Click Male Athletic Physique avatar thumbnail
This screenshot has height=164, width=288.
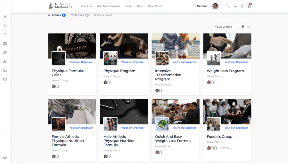pos(110,124)
